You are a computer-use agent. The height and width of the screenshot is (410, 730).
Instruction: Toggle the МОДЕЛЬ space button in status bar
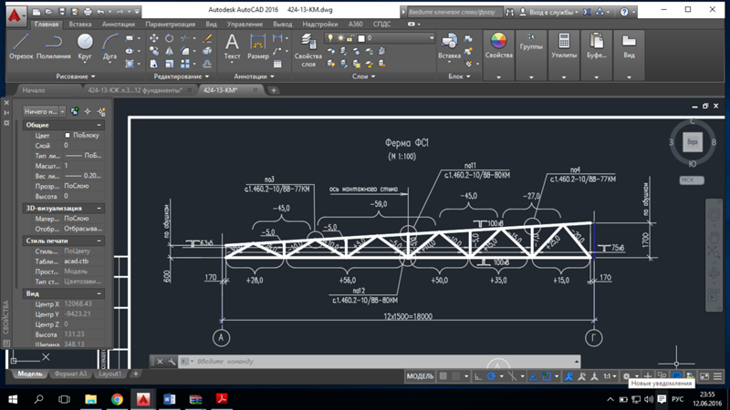[420, 375]
